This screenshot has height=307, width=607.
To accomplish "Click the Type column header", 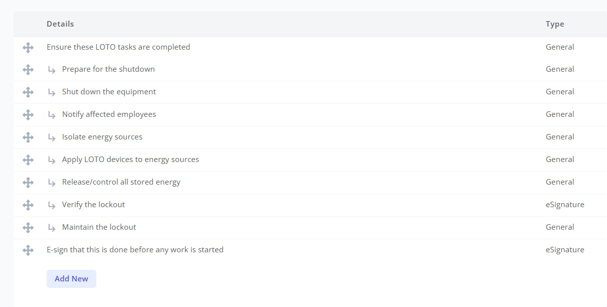I will (555, 24).
